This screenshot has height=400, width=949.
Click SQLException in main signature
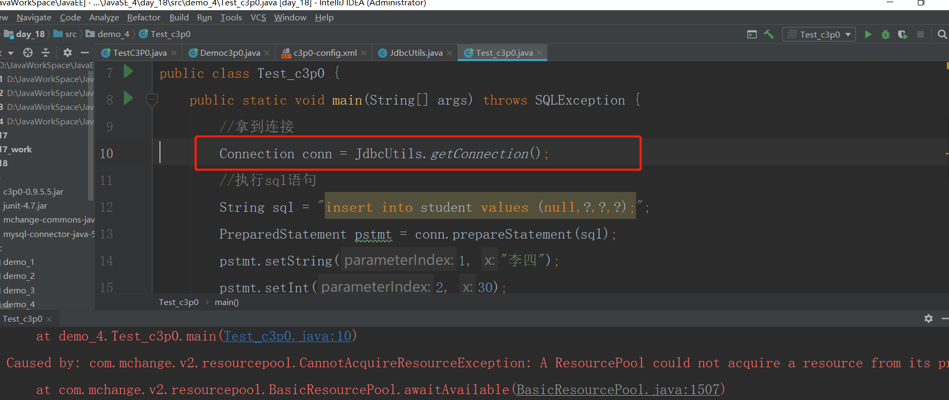580,100
